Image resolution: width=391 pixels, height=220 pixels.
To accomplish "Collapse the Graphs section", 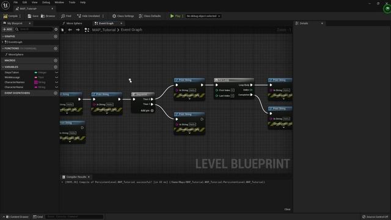I will 2,37.
